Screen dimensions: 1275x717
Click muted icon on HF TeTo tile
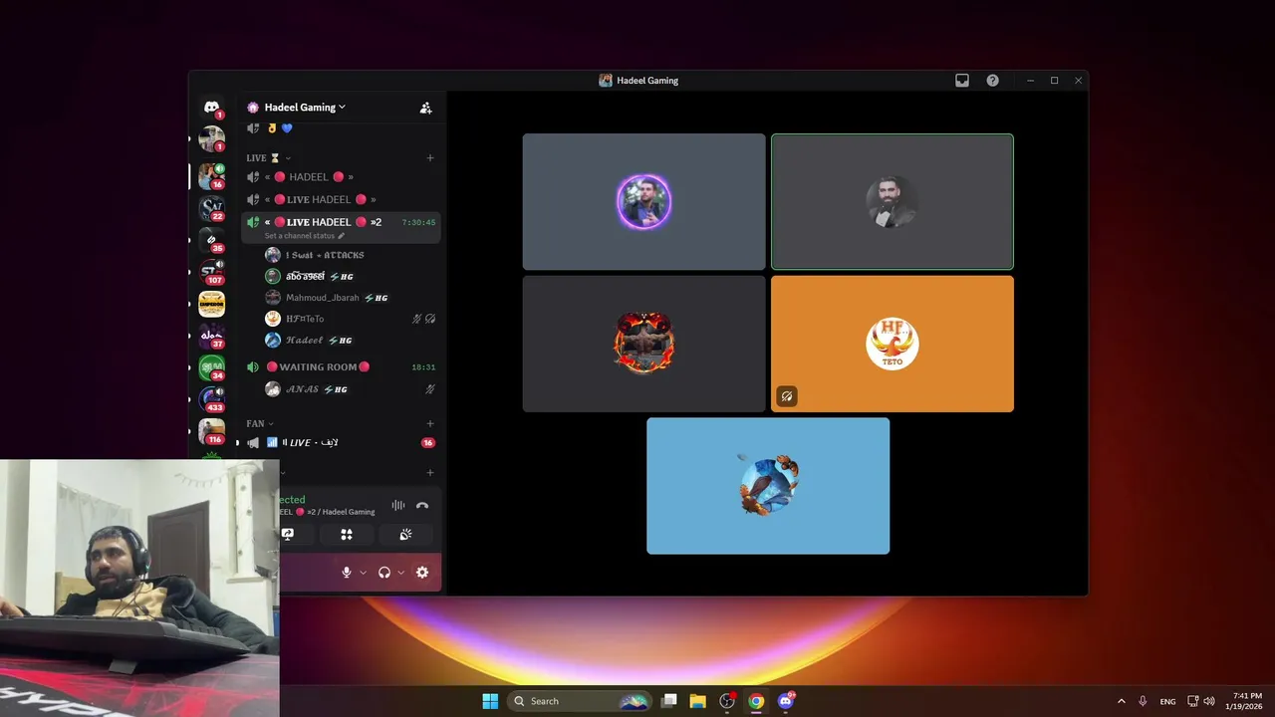(x=787, y=396)
